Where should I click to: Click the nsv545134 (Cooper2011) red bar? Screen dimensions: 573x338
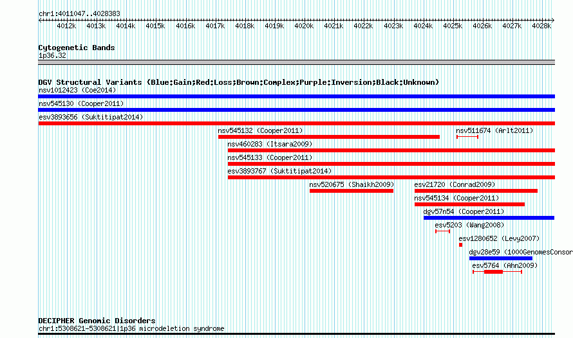[469, 204]
